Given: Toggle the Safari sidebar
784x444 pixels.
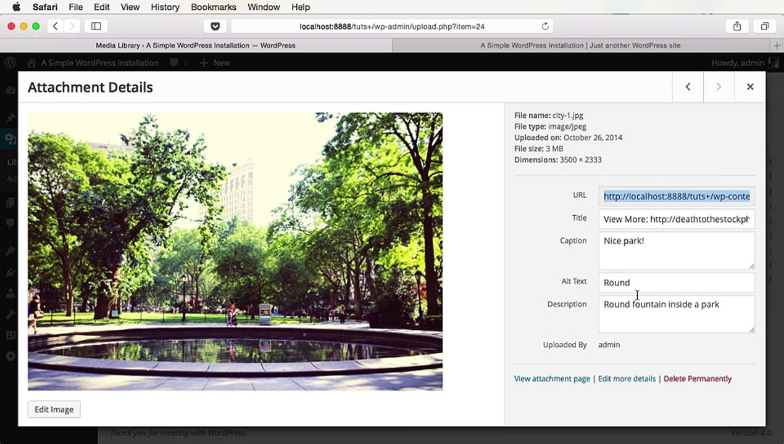Looking at the screenshot, I should 96,26.
